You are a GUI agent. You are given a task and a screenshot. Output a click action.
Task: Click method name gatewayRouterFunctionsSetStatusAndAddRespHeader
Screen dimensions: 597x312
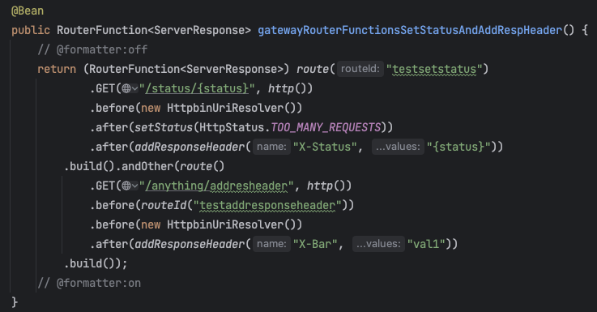point(410,30)
